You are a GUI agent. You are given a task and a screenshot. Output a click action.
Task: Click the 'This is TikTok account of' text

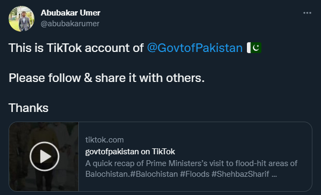[x=76, y=48]
